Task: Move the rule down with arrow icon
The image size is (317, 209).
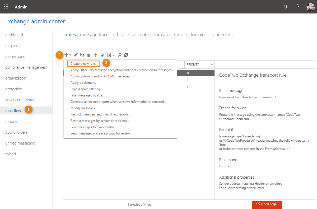Action: [x=102, y=55]
